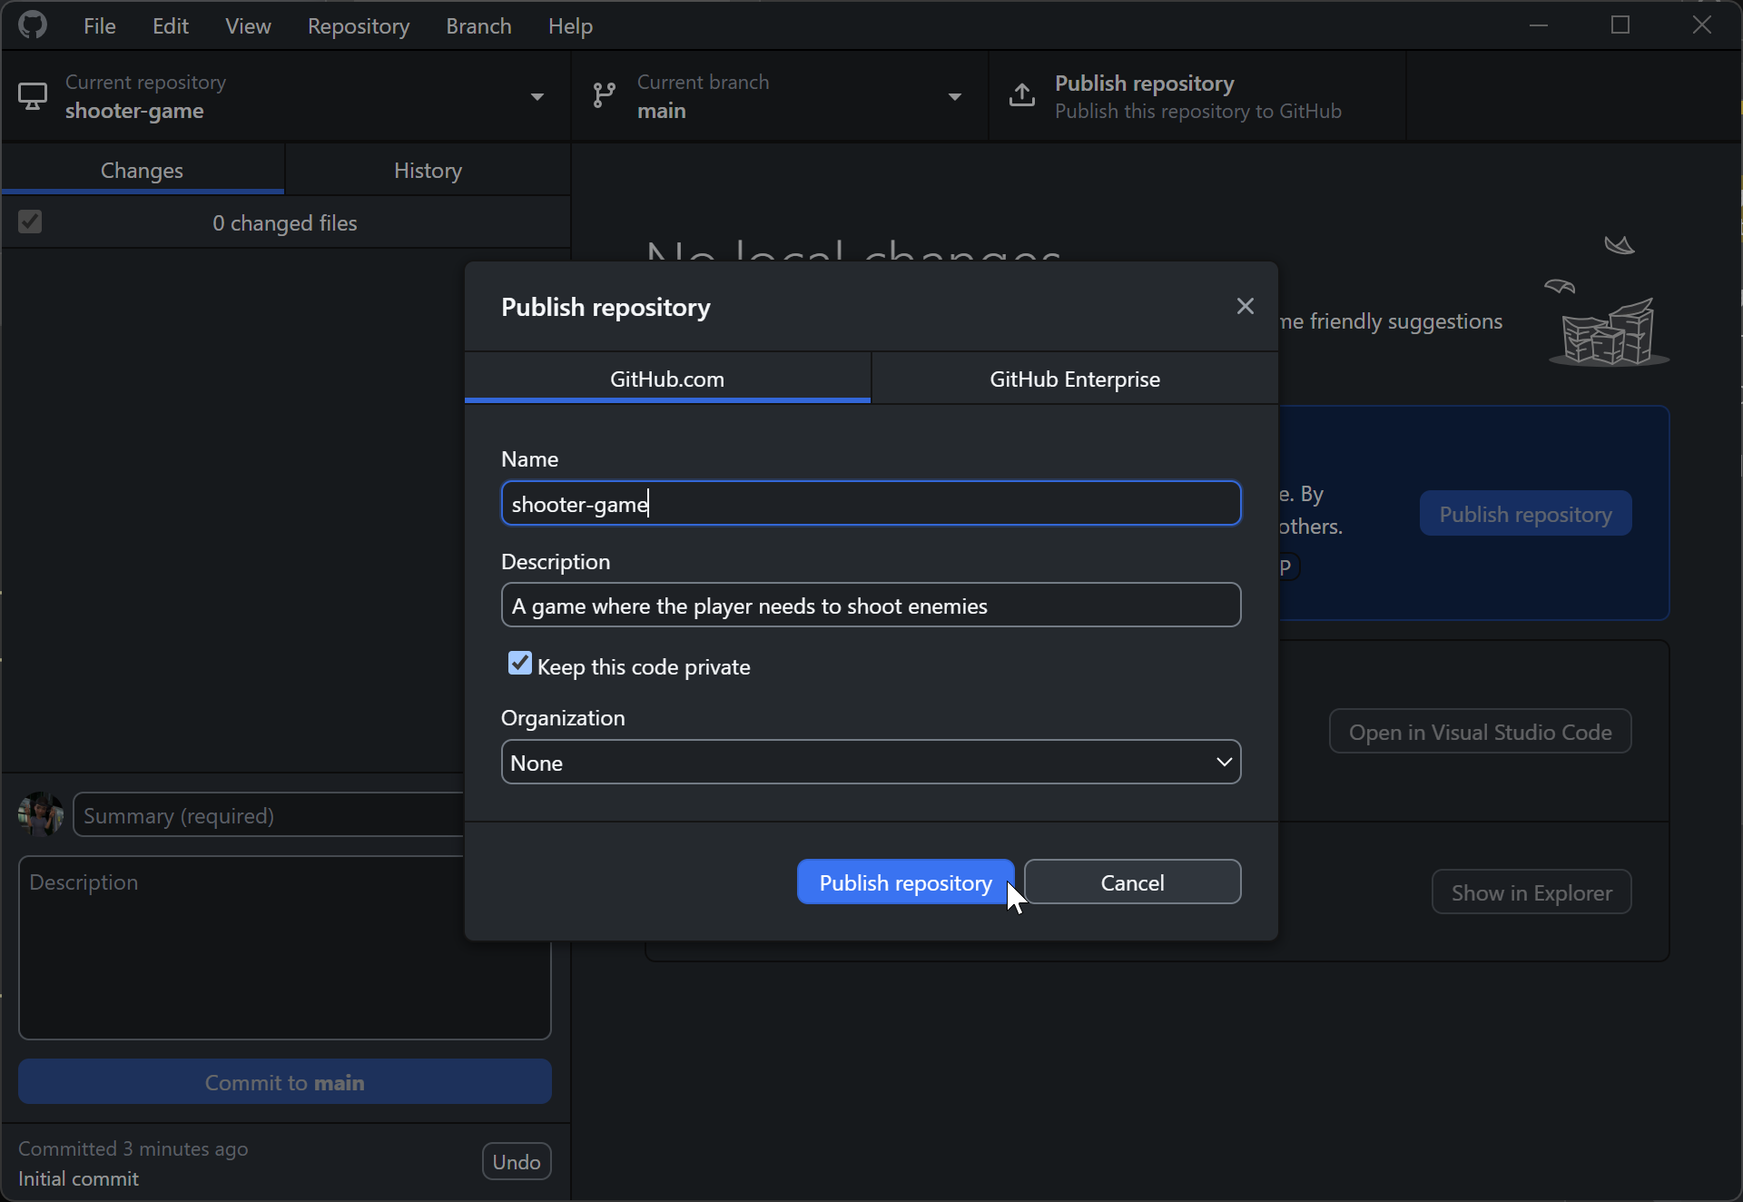
Task: Click the background Publish repository button
Action: tap(1525, 514)
